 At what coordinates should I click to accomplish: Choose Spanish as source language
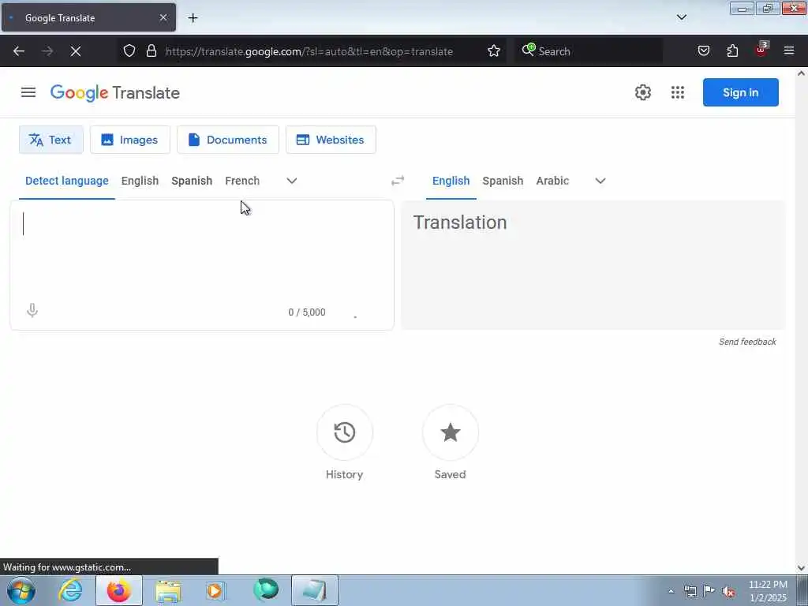[192, 181]
